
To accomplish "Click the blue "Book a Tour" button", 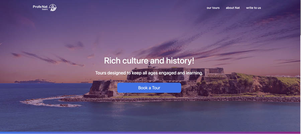I will point(149,88).
